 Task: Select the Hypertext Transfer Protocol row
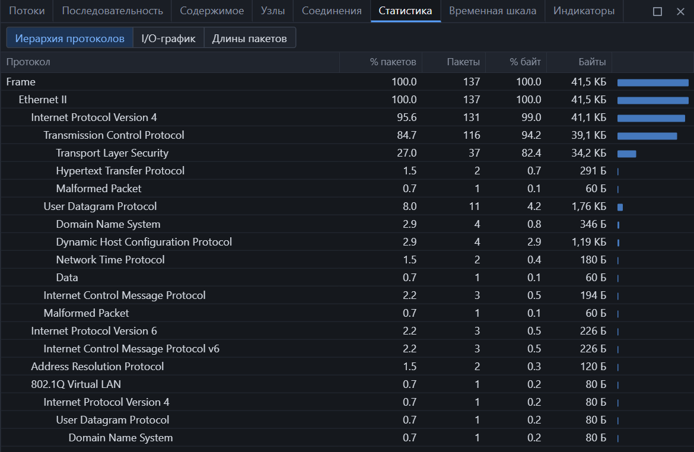click(x=347, y=171)
